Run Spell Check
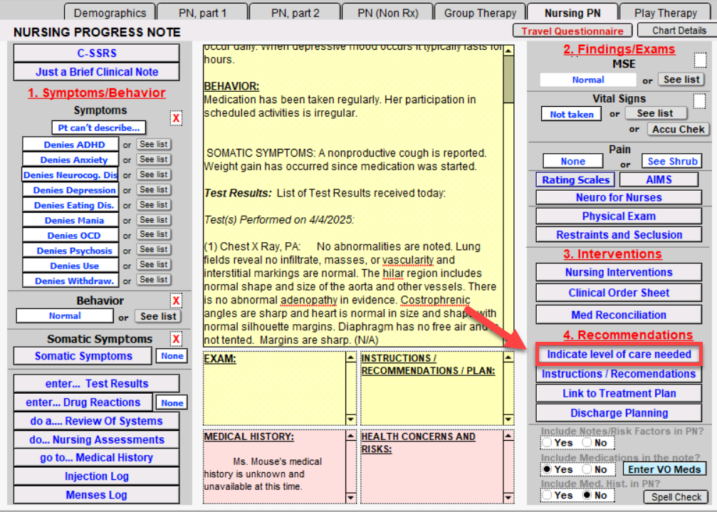This screenshot has height=512, width=717. [677, 497]
